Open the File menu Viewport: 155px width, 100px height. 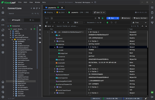(x=20, y=2)
